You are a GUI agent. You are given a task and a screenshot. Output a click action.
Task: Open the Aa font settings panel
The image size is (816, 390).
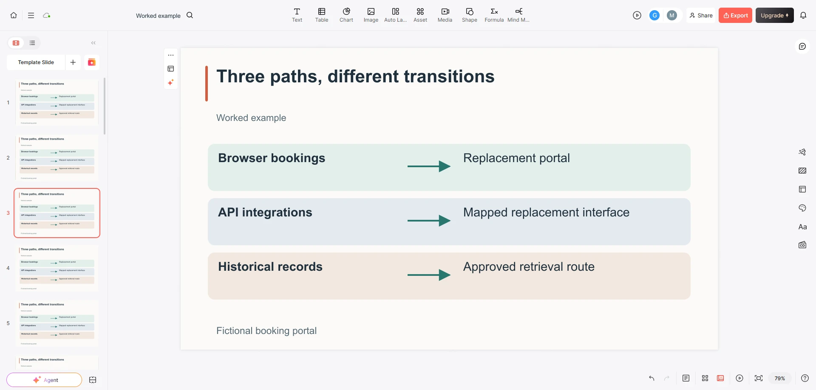pos(802,227)
